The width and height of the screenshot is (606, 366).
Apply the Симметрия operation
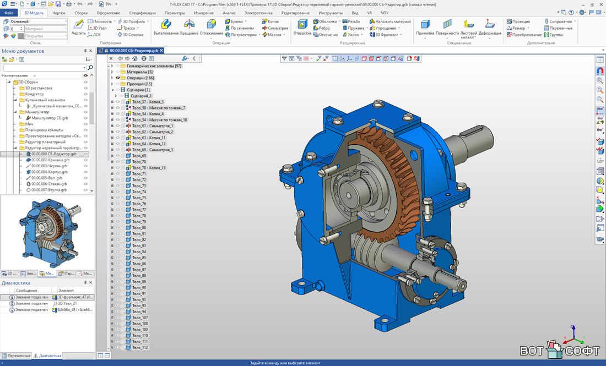(x=275, y=28)
